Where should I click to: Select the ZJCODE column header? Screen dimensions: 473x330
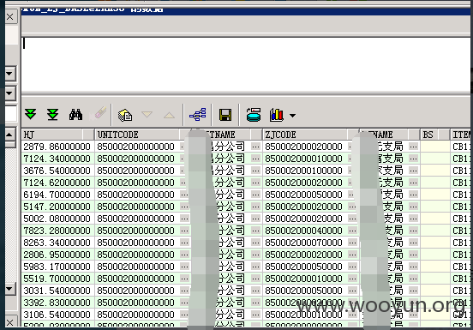point(311,135)
